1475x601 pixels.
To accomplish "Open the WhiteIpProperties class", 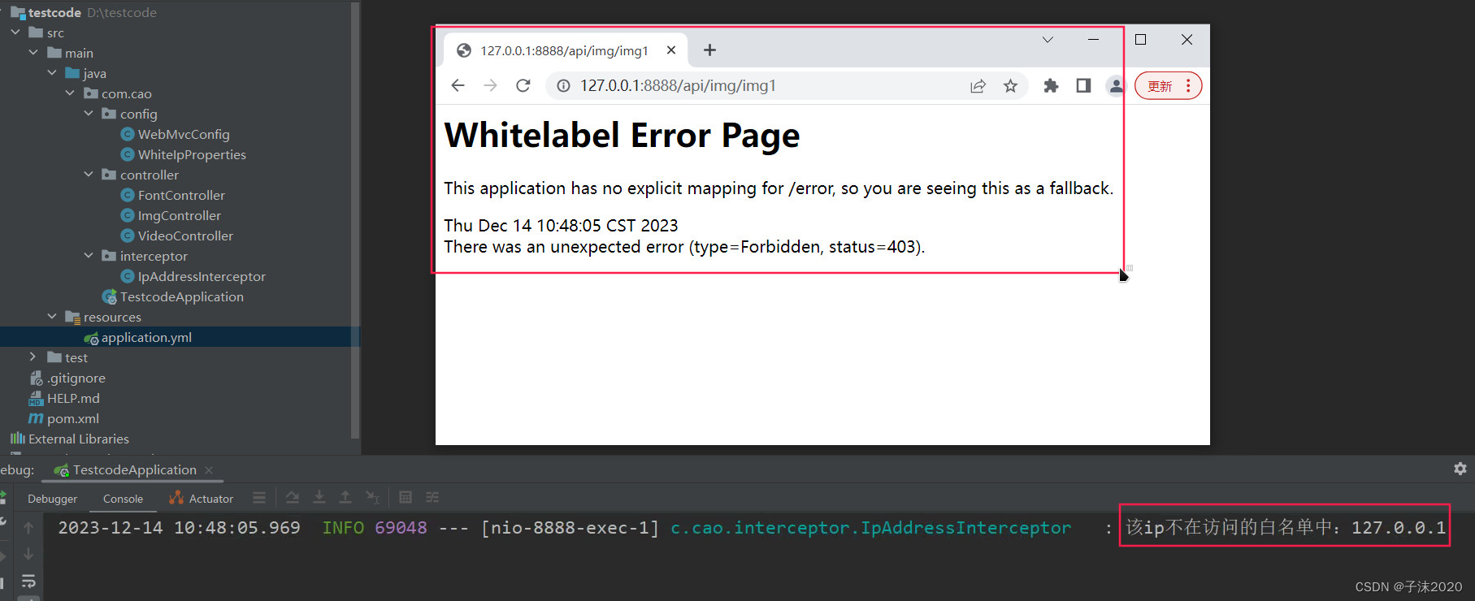I will [192, 154].
